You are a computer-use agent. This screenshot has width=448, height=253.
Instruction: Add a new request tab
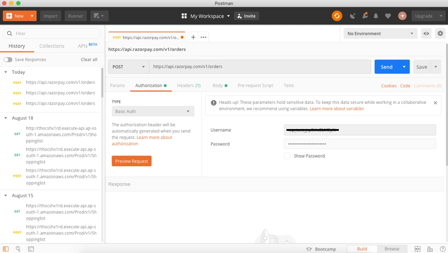coord(193,37)
